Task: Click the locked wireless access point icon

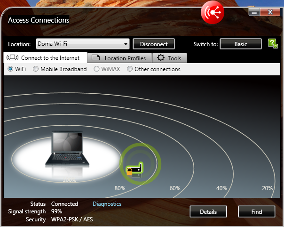Action: point(134,169)
